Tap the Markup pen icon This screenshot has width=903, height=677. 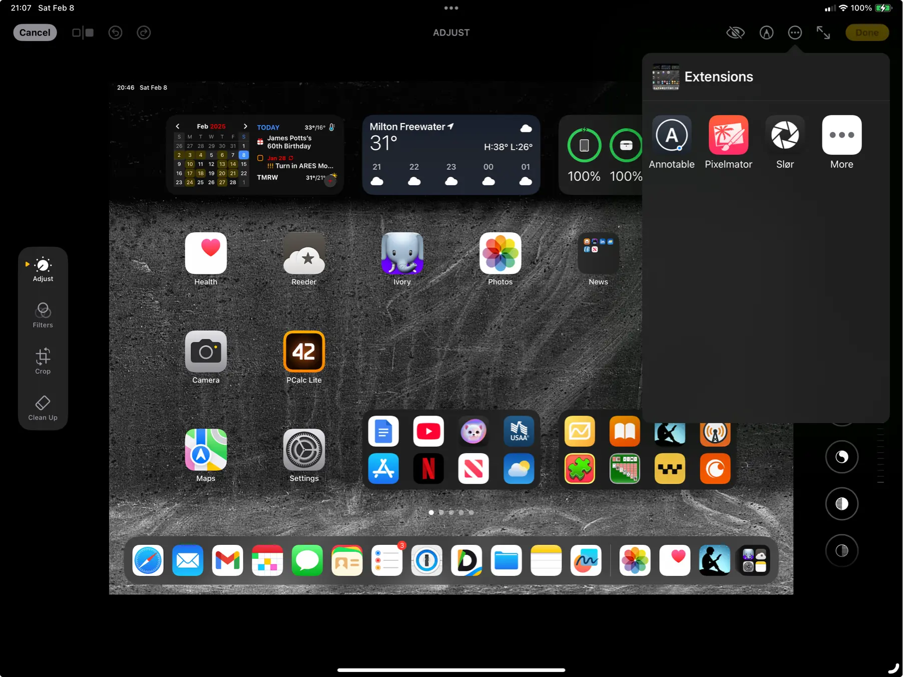click(766, 33)
